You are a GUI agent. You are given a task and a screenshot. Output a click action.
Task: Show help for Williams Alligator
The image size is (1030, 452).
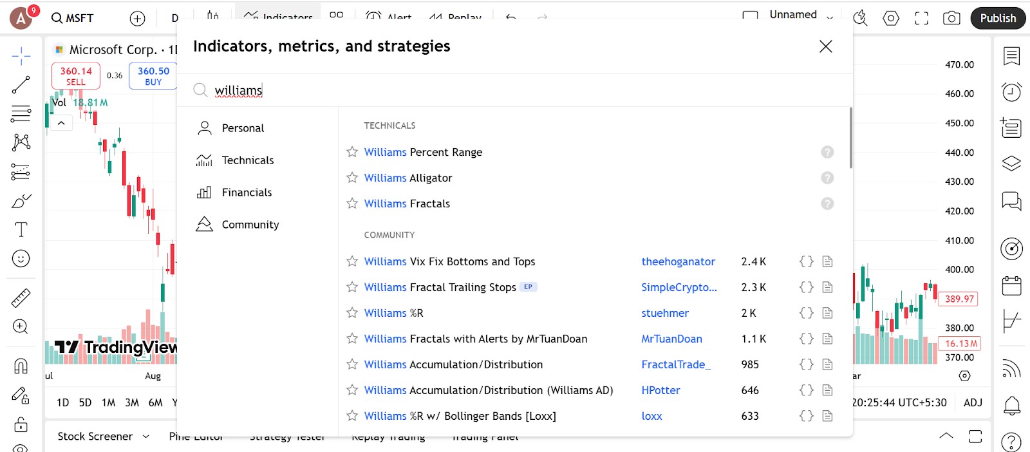827,178
